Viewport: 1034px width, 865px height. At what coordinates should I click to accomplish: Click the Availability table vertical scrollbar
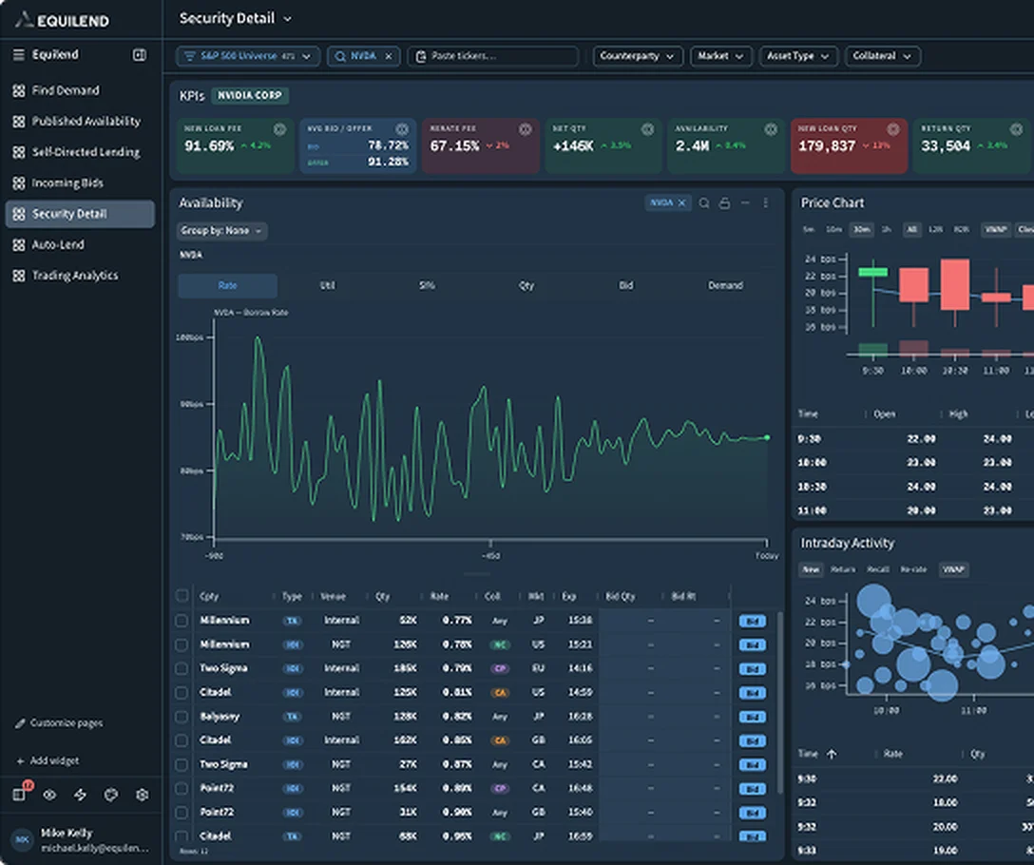[780, 702]
